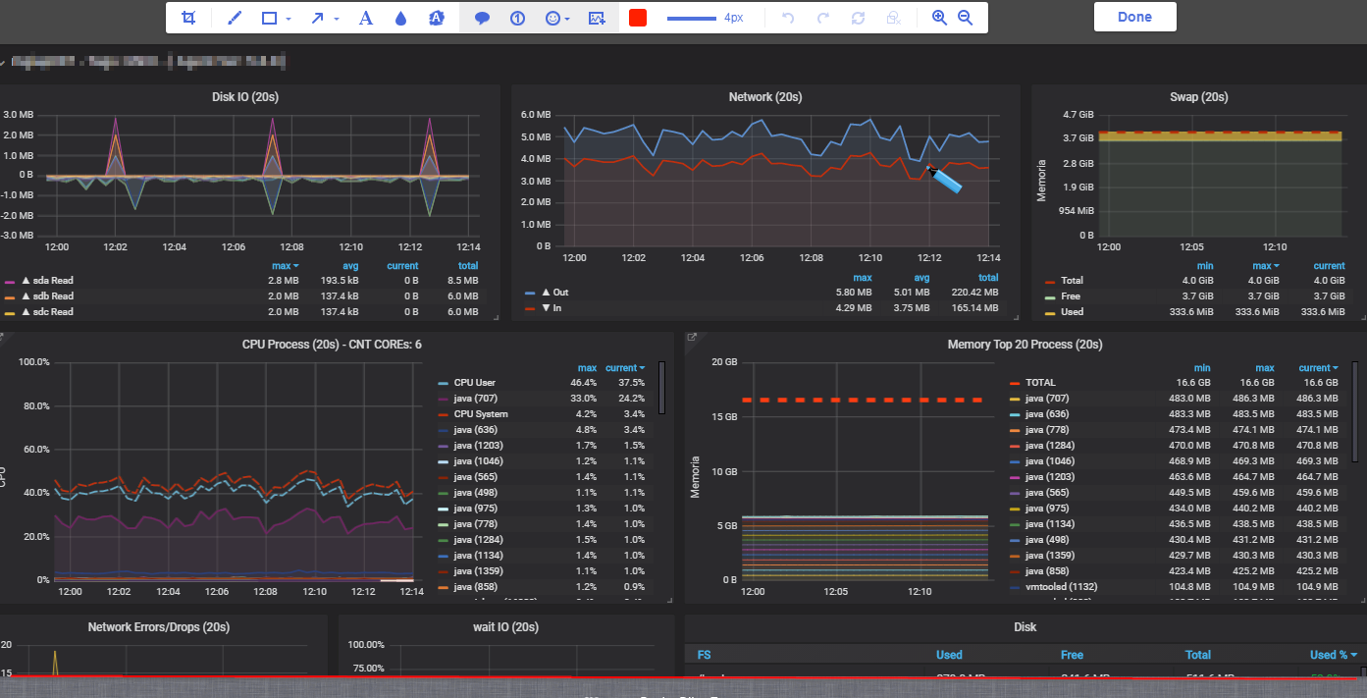Open the red color swatch picker
Viewport: 1367px width, 698px height.
pos(638,18)
